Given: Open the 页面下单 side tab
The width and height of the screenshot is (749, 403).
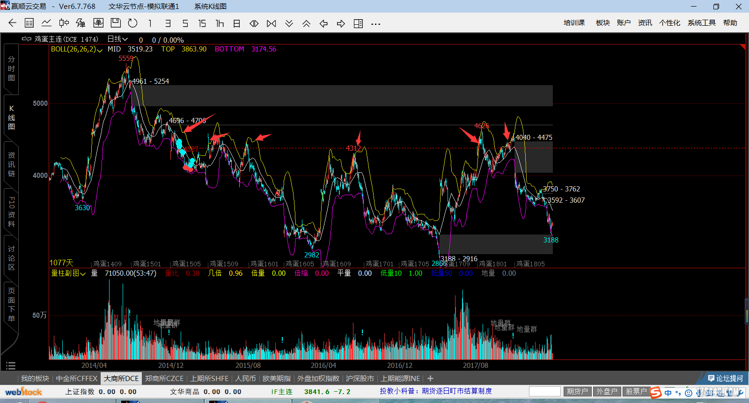Looking at the screenshot, I should pyautogui.click(x=11, y=305).
